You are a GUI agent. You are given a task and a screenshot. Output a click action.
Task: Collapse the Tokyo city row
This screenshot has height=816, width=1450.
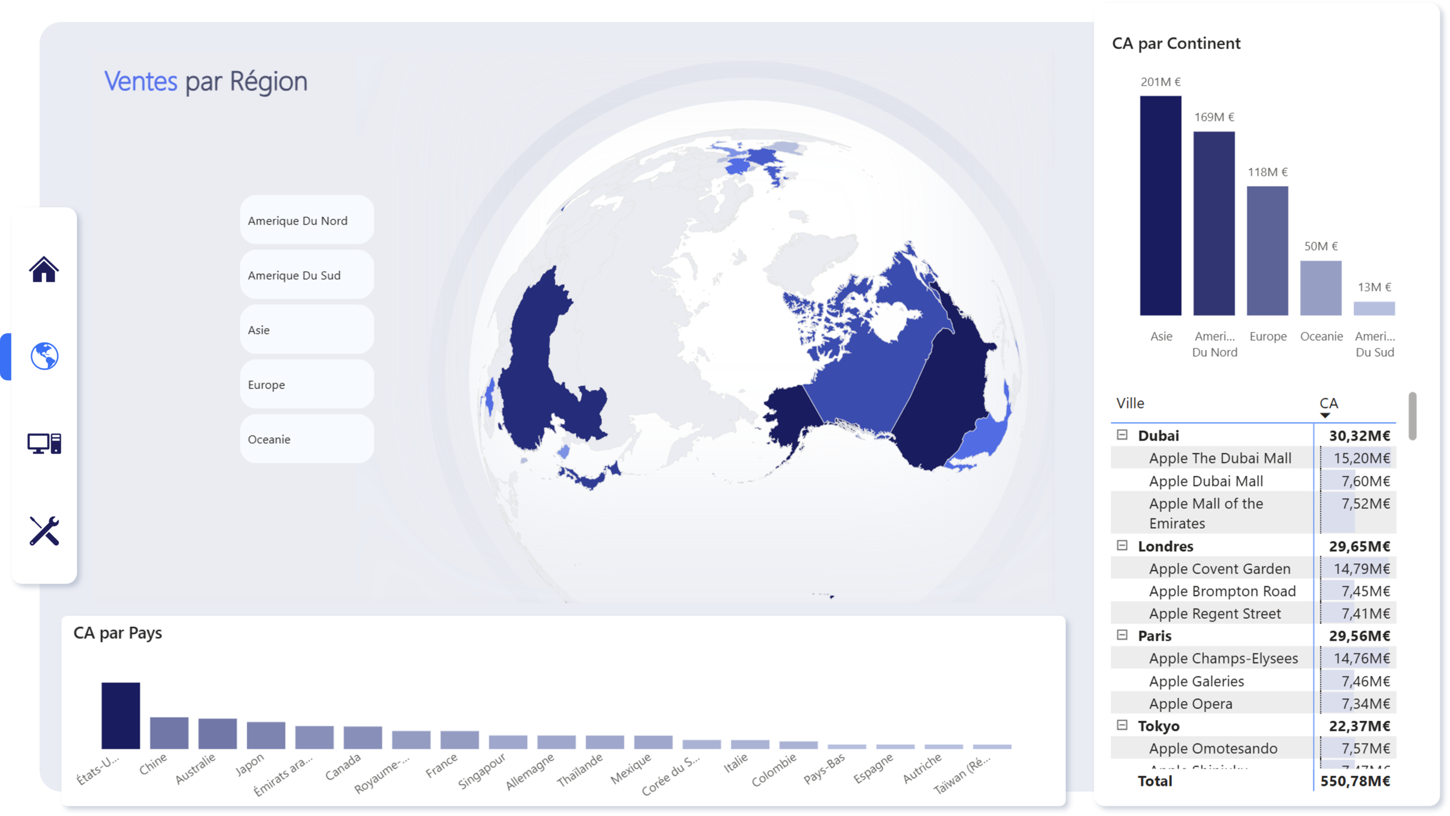coord(1122,725)
